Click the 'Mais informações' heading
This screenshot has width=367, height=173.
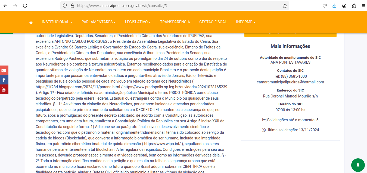(x=290, y=46)
